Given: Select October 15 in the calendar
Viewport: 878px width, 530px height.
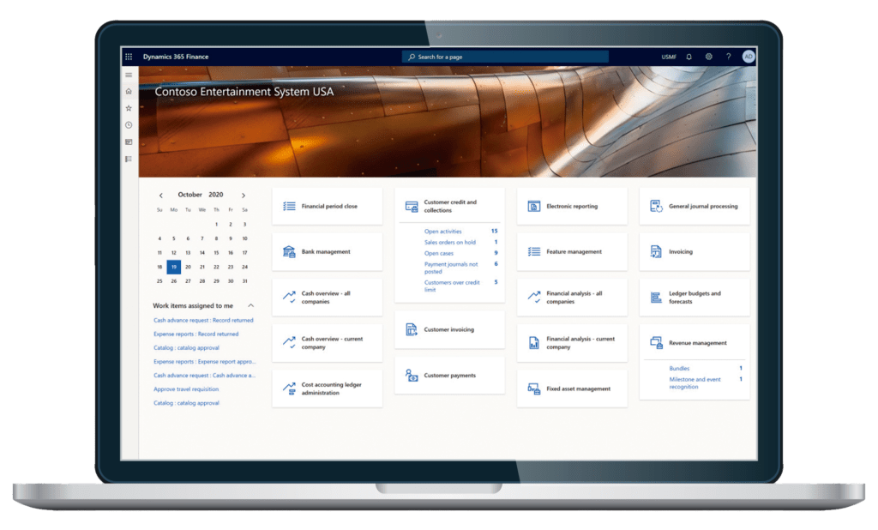Looking at the screenshot, I should click(x=216, y=253).
